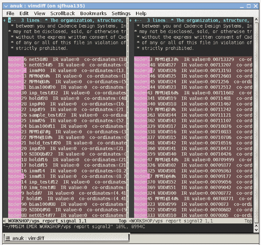Click line Node=370 VDD#352
The height and width of the screenshot is (245, 261).
pos(193,182)
